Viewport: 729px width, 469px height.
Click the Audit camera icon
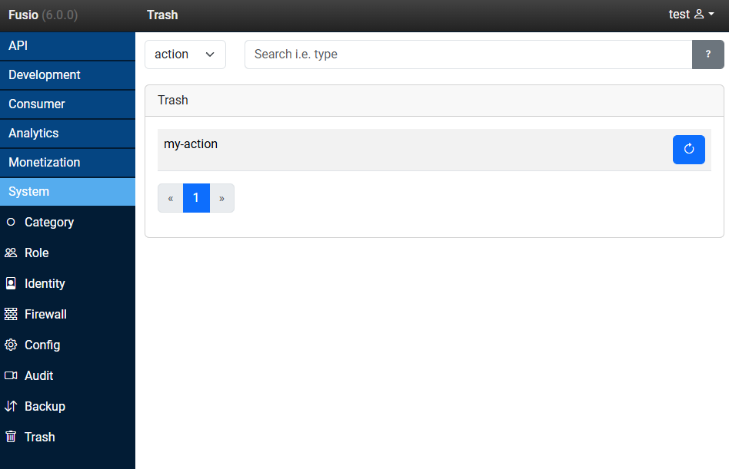point(11,375)
